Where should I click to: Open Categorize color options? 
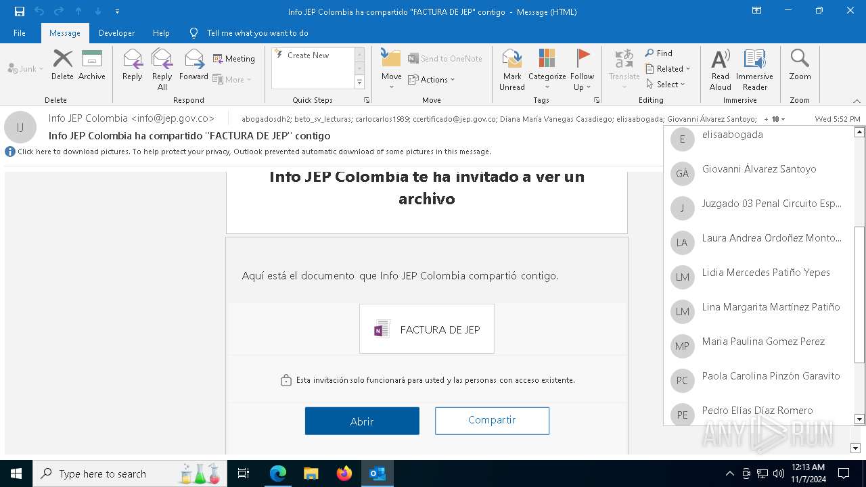tap(547, 70)
